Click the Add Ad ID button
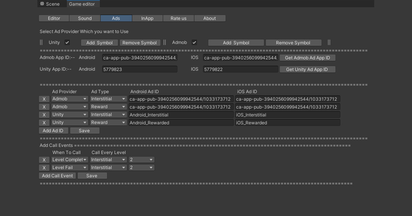The width and height of the screenshot is (412, 216). point(53,131)
